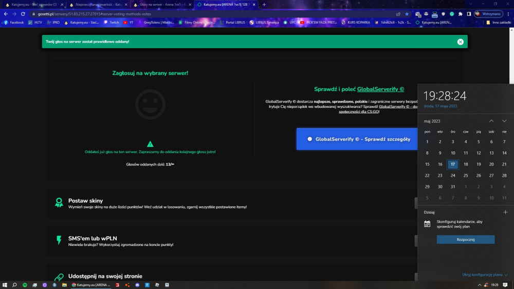The width and height of the screenshot is (514, 289).
Task: Click the chain link icon beside Udostępnij
Action: click(x=59, y=277)
